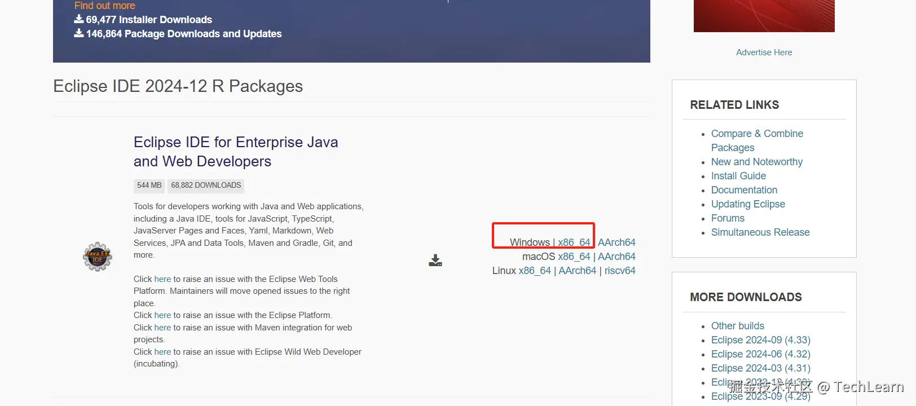This screenshot has height=406, width=916.
Task: Open the Forums link
Action: point(728,218)
